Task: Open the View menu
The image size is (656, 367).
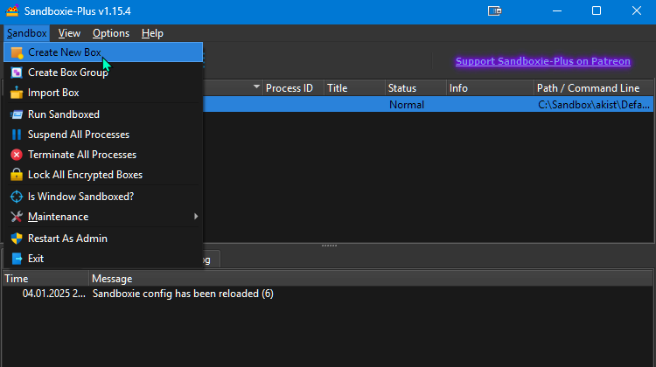Action: pos(69,33)
